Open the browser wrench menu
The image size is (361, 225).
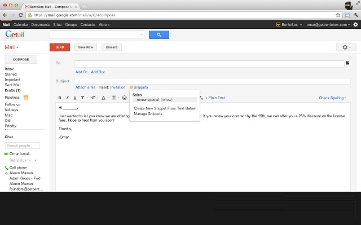coord(356,15)
